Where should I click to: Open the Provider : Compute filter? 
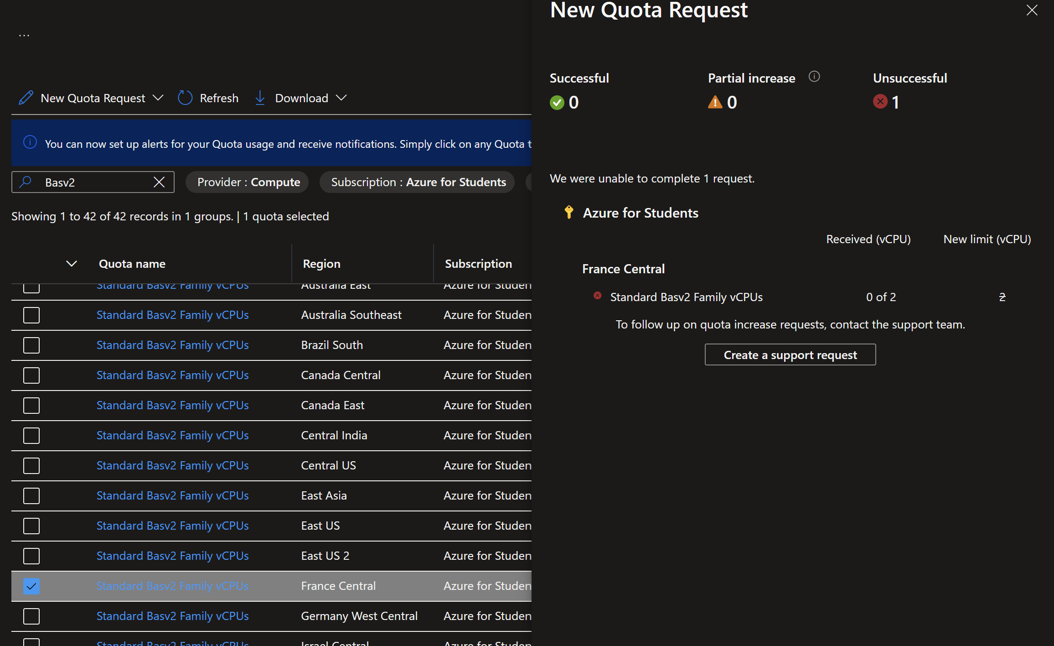247,182
